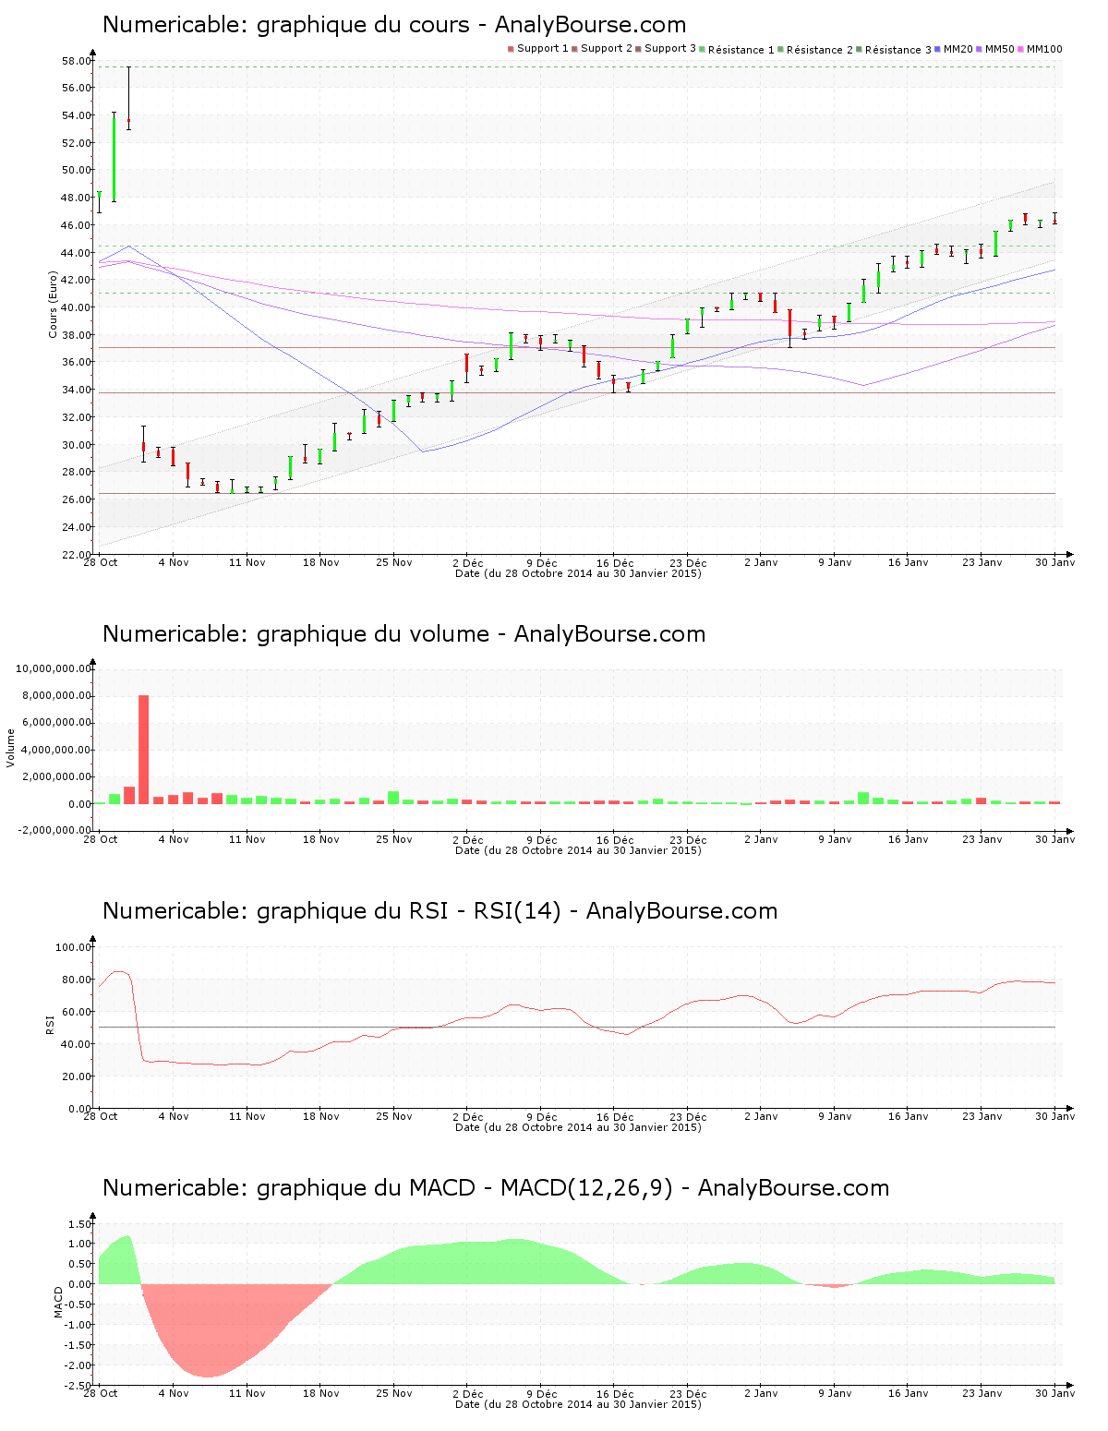Click the volume chart date range caption
1108x1431 pixels.
point(578,850)
